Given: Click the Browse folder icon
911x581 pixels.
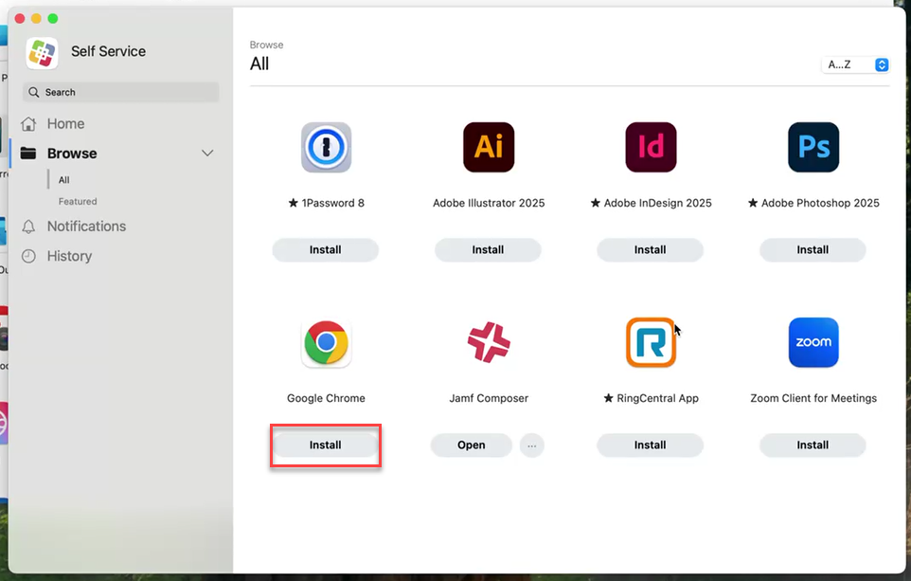Looking at the screenshot, I should point(27,154).
